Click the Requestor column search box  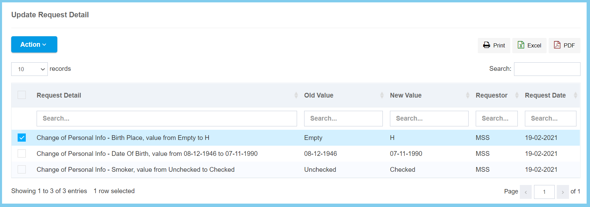pyautogui.click(x=496, y=119)
